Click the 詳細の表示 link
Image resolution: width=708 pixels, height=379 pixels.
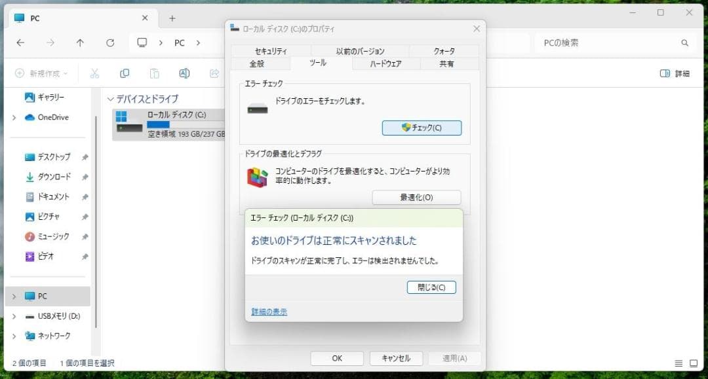click(269, 312)
